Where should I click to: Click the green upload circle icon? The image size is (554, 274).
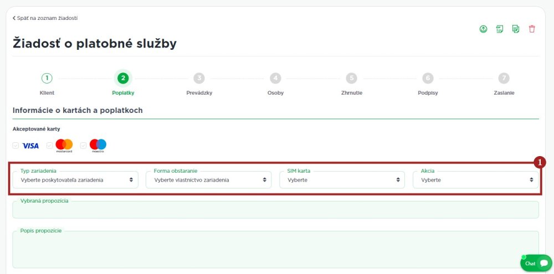click(x=483, y=29)
